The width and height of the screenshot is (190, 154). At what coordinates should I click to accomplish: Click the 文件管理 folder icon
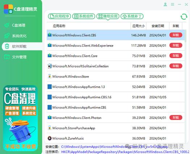click(x=7, y=57)
